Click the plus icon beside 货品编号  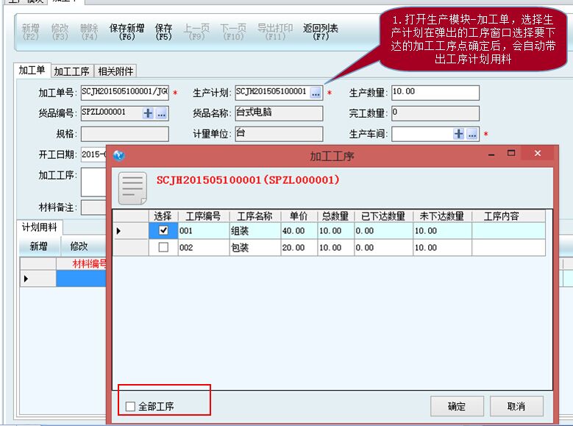pyautogui.click(x=148, y=113)
